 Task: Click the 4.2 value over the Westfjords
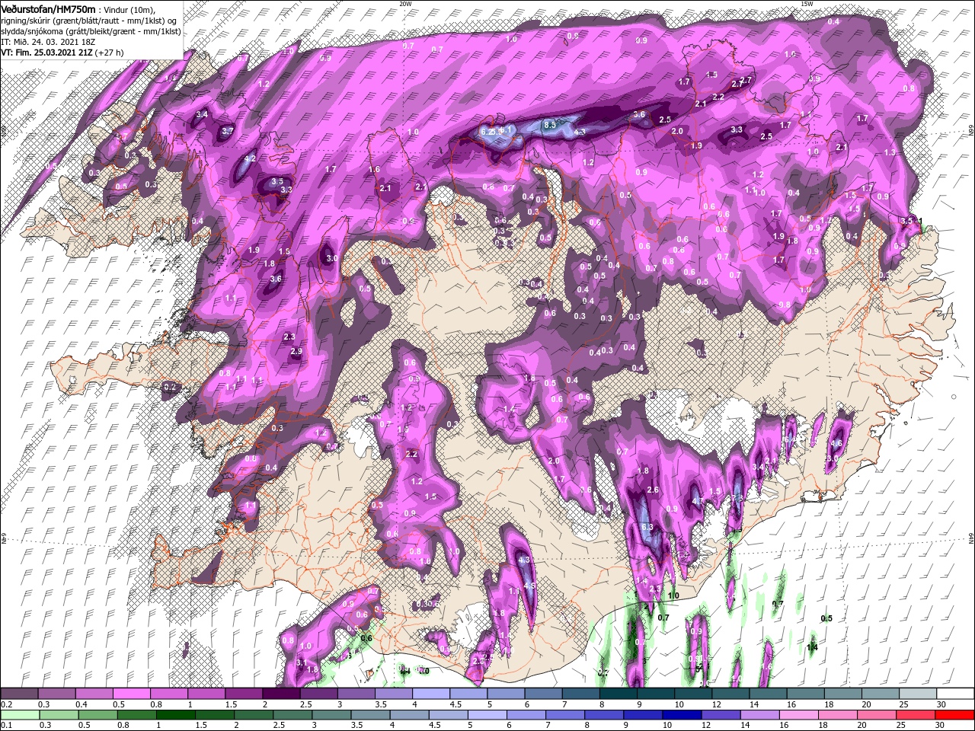(248, 159)
